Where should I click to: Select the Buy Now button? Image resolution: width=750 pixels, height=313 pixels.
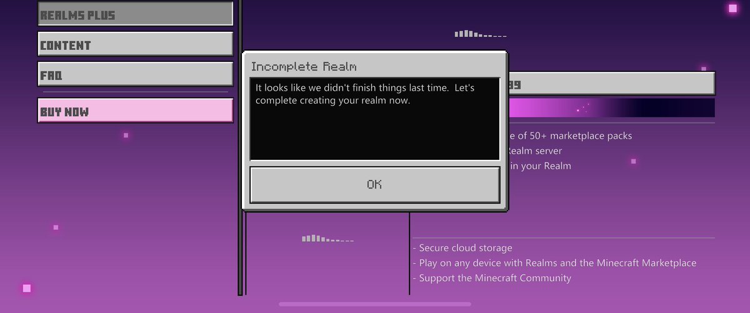click(x=135, y=111)
